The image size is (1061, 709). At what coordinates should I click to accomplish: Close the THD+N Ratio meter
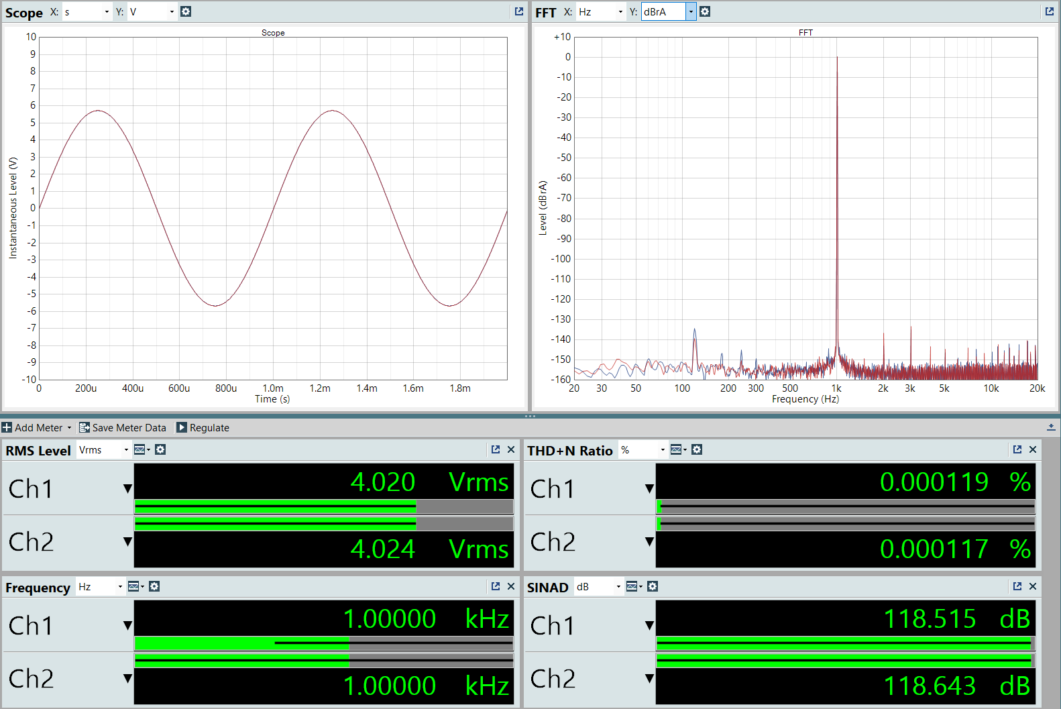pos(1033,449)
